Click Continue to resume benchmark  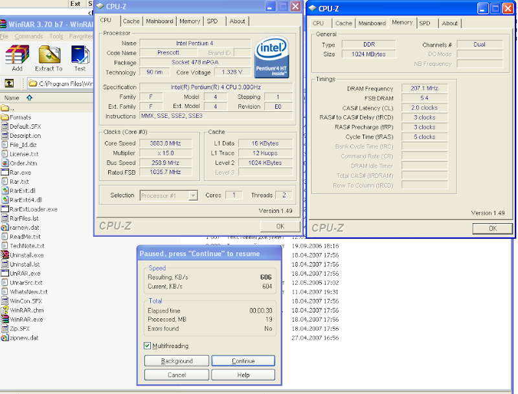[243, 360]
